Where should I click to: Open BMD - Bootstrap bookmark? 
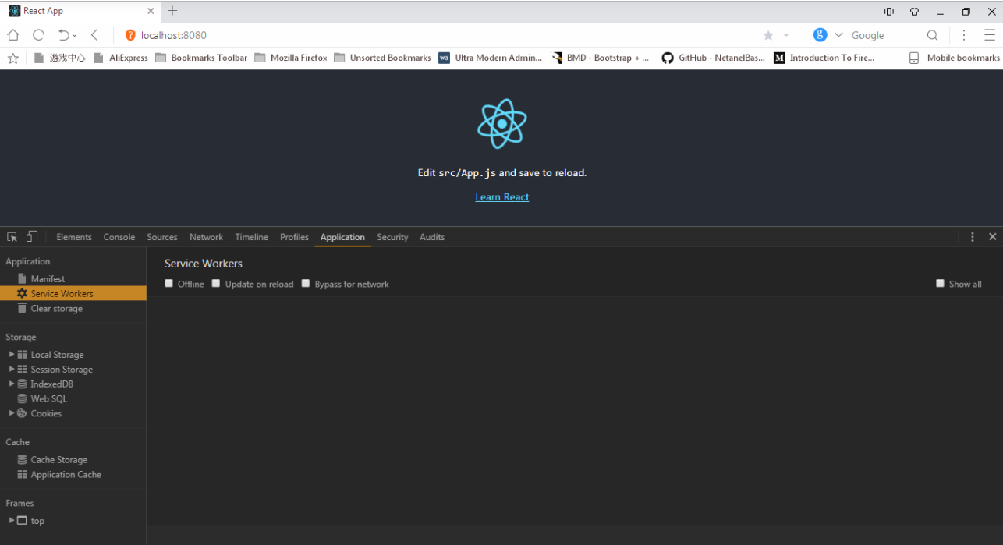(600, 58)
